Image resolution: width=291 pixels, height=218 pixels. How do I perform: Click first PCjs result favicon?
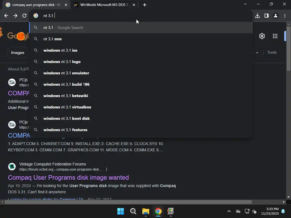12,82
